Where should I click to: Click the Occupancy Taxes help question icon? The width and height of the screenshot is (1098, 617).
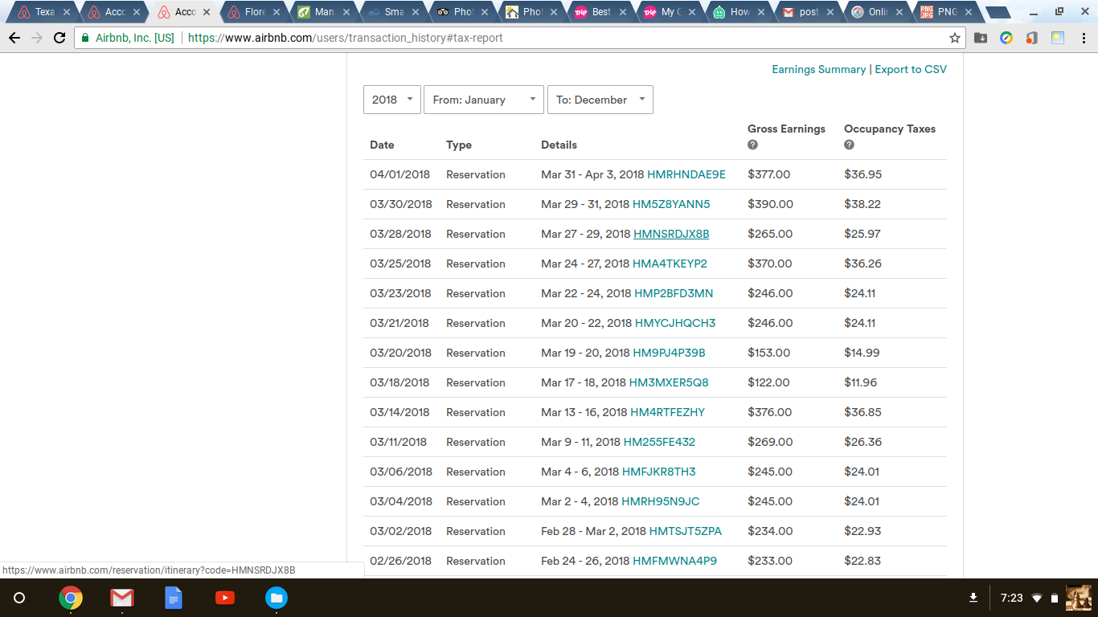(x=849, y=145)
